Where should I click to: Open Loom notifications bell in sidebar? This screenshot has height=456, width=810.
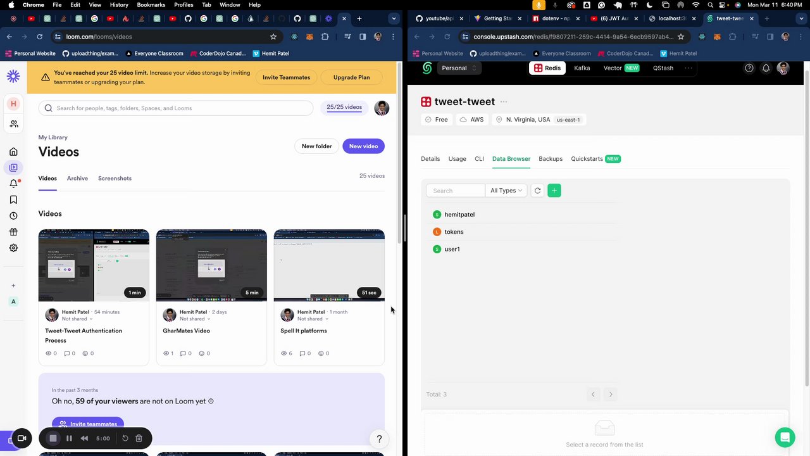point(13,184)
